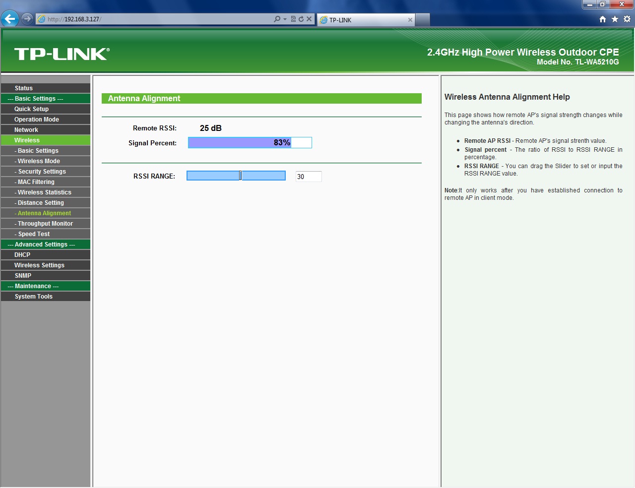Open the Network menu section
635x488 pixels.
click(46, 130)
